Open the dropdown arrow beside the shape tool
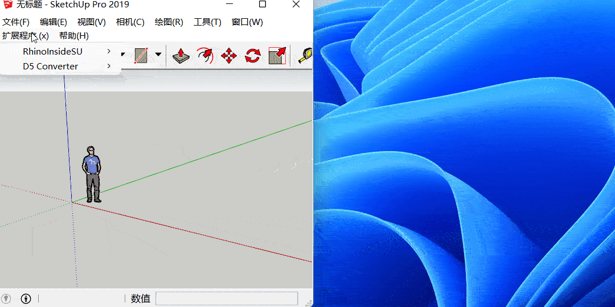Screen dimensions: 615x307 pyautogui.click(x=158, y=55)
